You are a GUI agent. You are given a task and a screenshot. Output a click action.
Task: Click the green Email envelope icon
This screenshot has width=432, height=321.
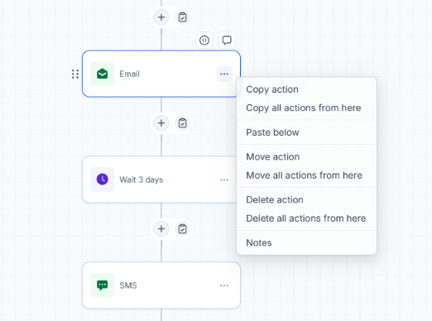[103, 74]
